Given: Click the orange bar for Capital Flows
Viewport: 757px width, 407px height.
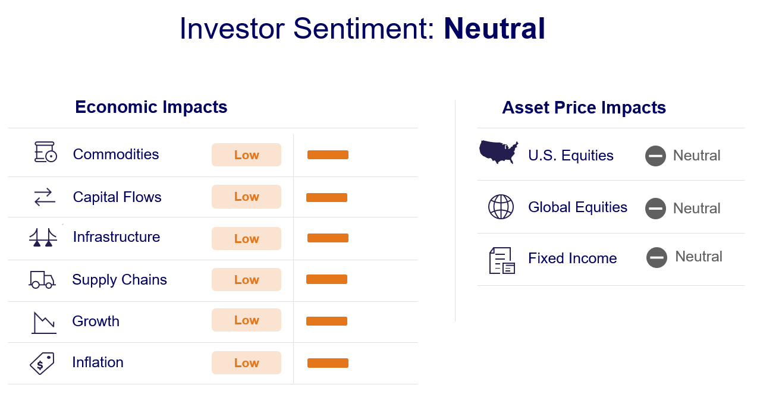Looking at the screenshot, I should [x=326, y=198].
